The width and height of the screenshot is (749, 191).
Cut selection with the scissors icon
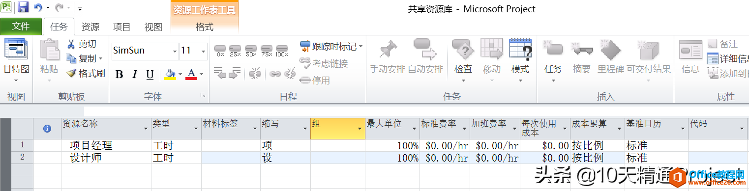click(71, 44)
